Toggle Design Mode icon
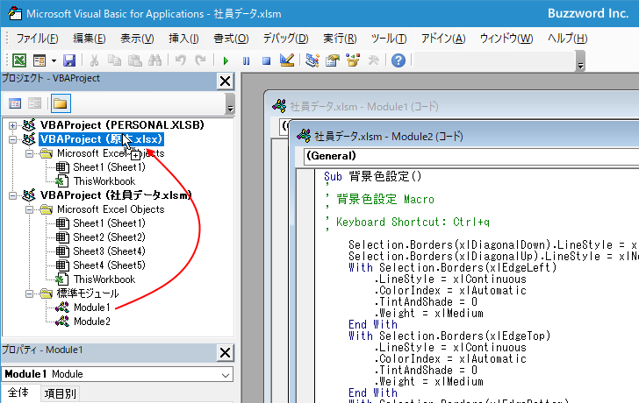 pos(287,60)
